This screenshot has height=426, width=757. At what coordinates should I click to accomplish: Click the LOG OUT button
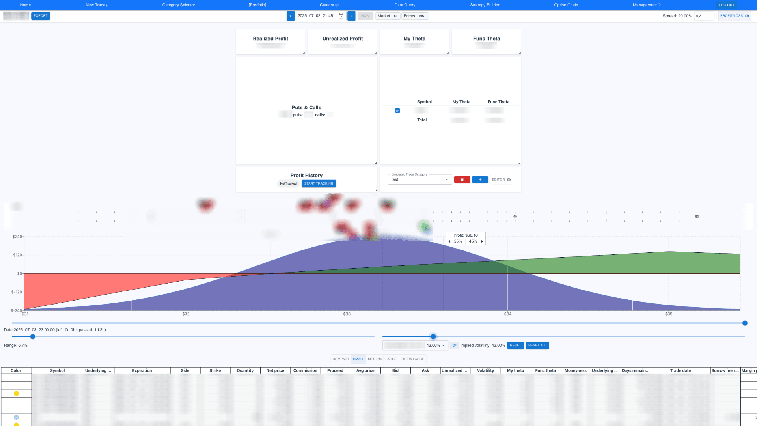(x=727, y=5)
